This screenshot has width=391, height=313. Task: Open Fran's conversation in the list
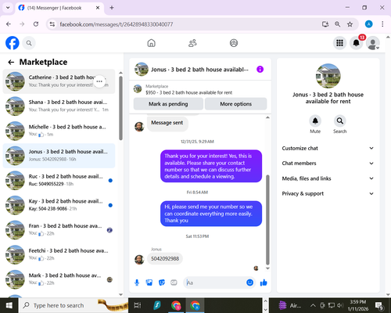pos(59,230)
